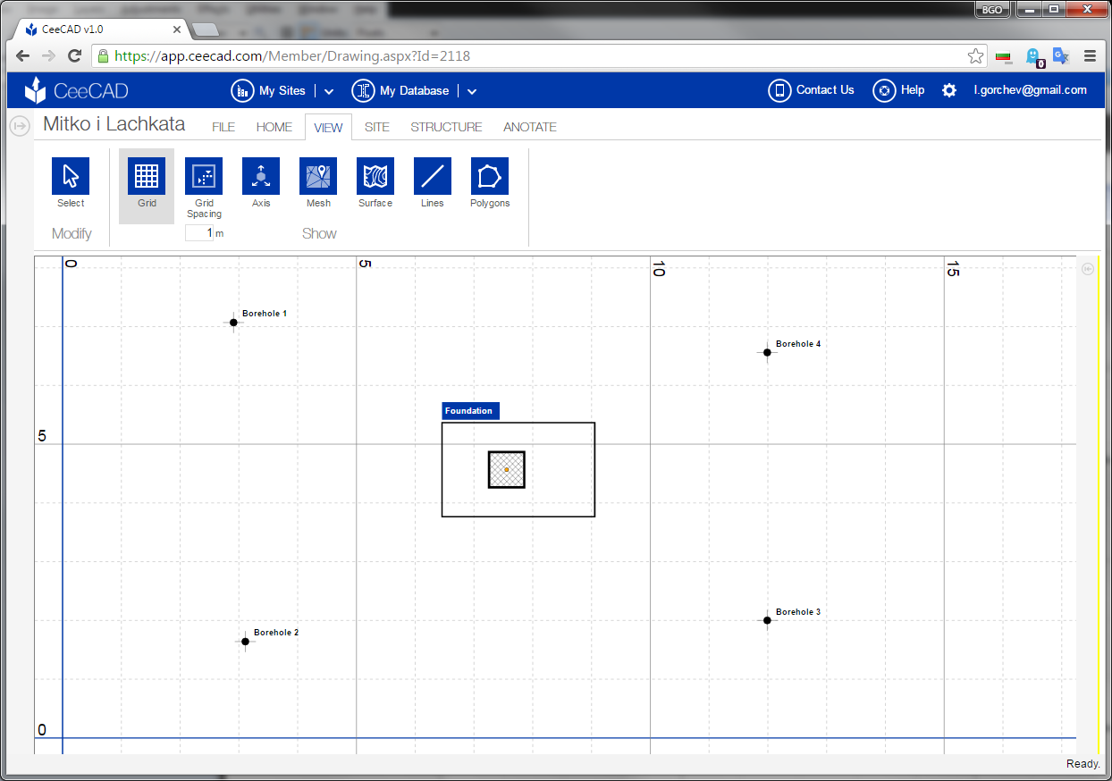Open the Help link
This screenshot has height=781, width=1112.
(x=899, y=90)
